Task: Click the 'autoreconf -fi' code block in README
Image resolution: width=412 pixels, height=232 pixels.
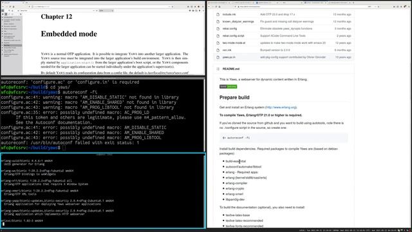Action: click(284, 138)
